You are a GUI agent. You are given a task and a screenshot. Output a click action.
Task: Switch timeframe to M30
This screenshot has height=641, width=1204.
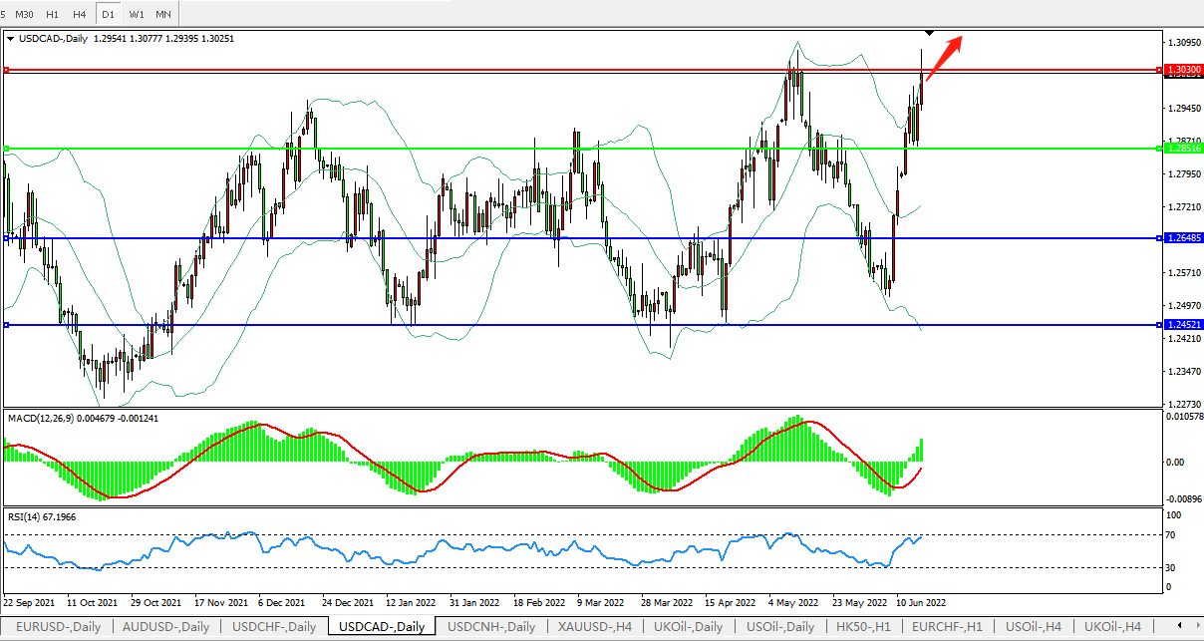(x=25, y=14)
